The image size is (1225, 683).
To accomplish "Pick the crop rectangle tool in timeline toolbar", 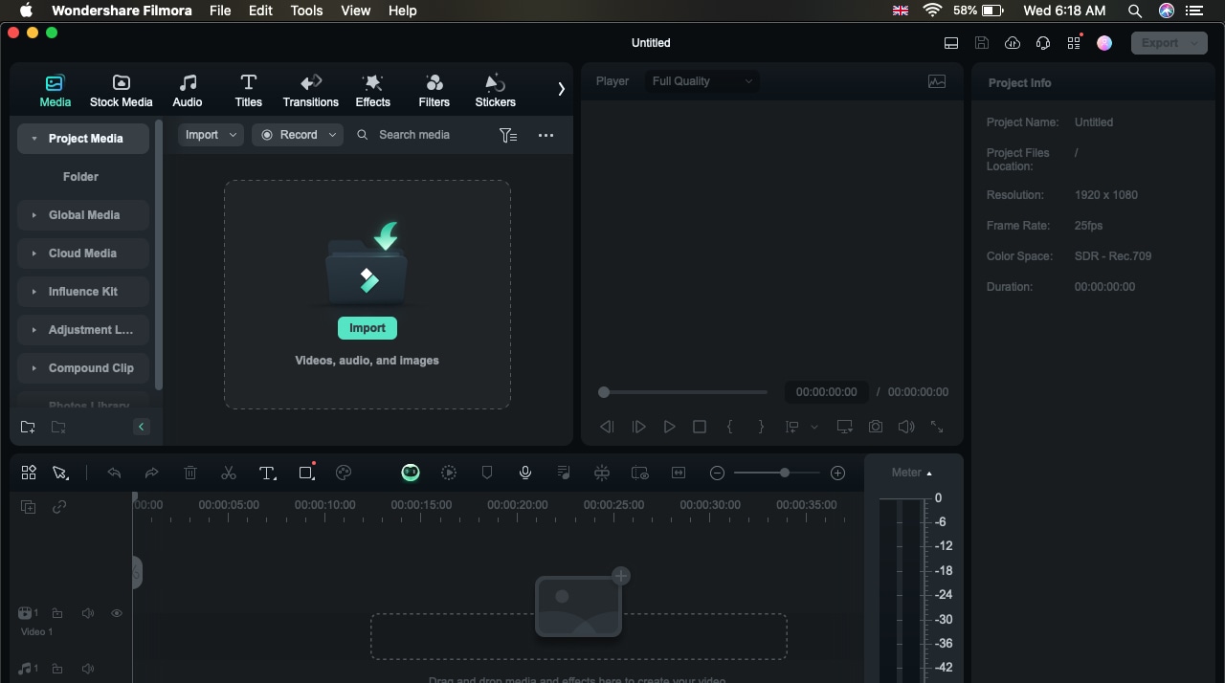I will click(306, 473).
